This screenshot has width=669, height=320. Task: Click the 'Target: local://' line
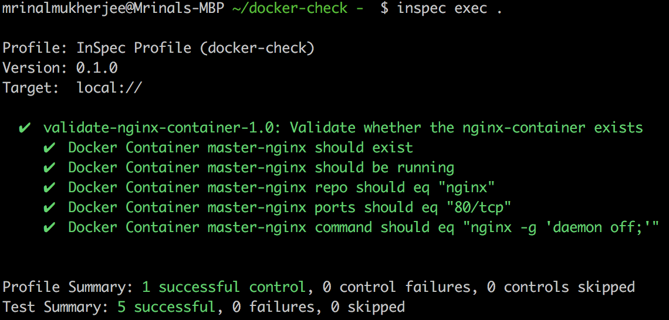[72, 88]
